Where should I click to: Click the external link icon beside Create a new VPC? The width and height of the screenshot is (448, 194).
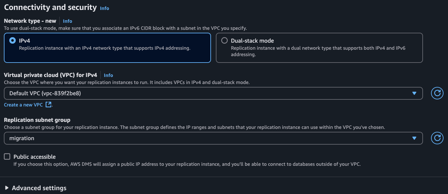[48, 105]
